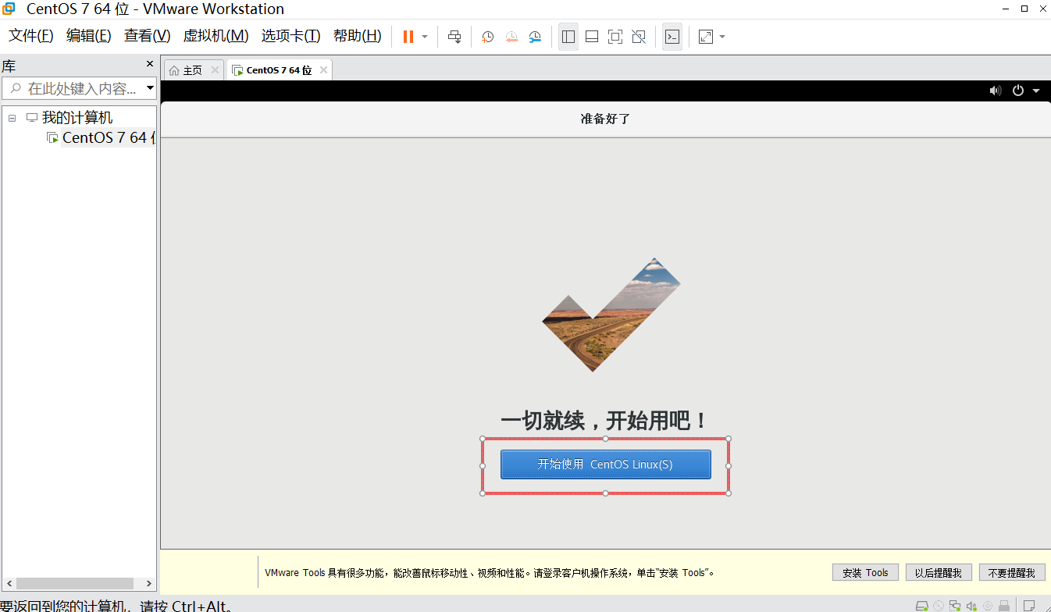
Task: Click the guest volume speaker icon
Action: tap(996, 91)
